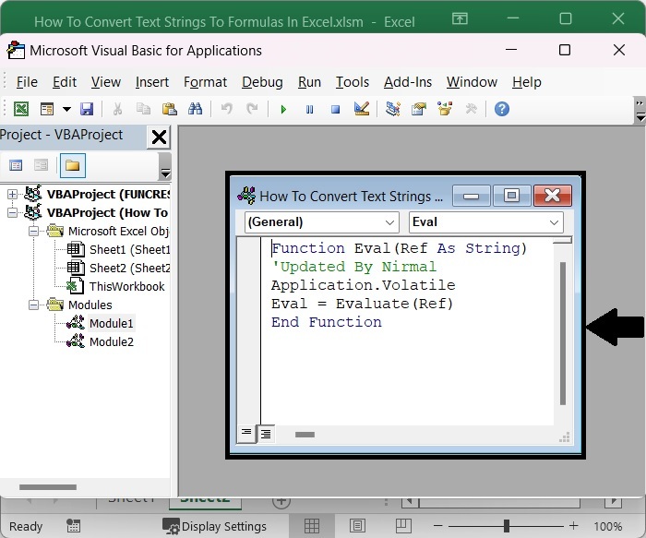Open the File menu

27,82
